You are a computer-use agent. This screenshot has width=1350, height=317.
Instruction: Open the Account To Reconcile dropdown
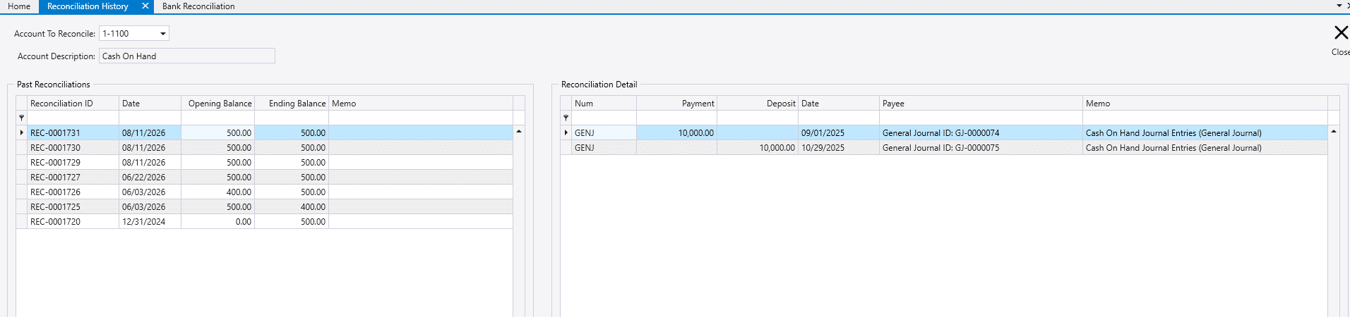pos(162,34)
